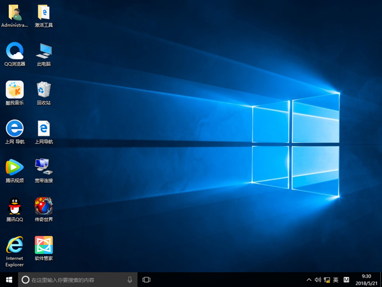Toggle input language with 英 indicator
The height and width of the screenshot is (287, 382).
point(335,280)
